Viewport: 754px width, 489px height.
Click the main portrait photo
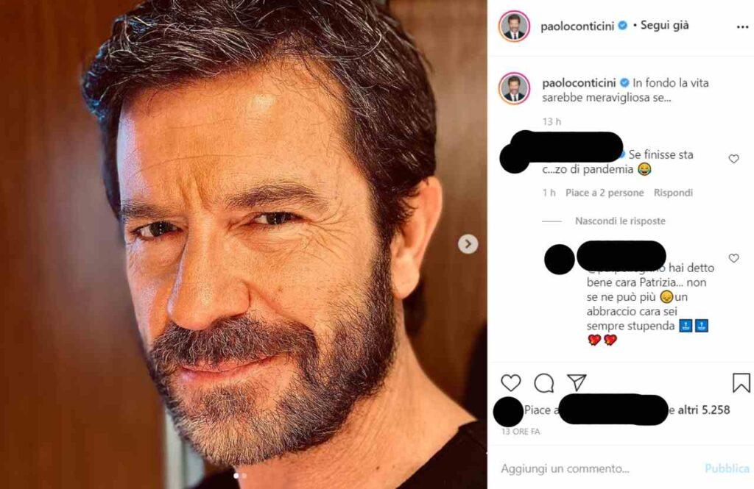[243, 244]
